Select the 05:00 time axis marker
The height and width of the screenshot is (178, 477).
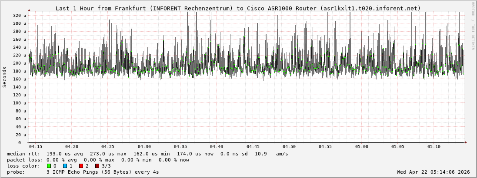[361, 147]
